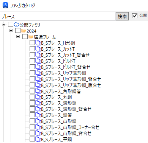Click the 構造フレーム folder icon
Screen dimensions: 148x143
[x=31, y=37]
